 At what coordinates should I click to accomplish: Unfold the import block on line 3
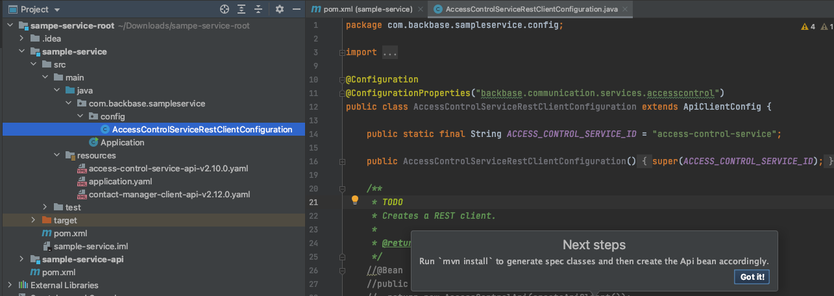tap(342, 53)
